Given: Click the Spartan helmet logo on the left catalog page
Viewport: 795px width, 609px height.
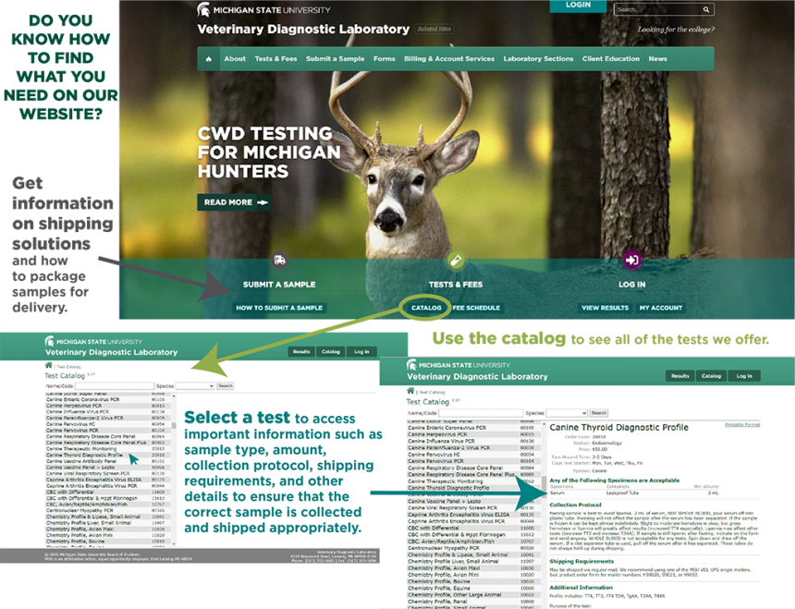Looking at the screenshot, I should point(49,342).
